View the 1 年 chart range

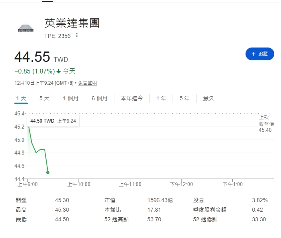coord(161,98)
